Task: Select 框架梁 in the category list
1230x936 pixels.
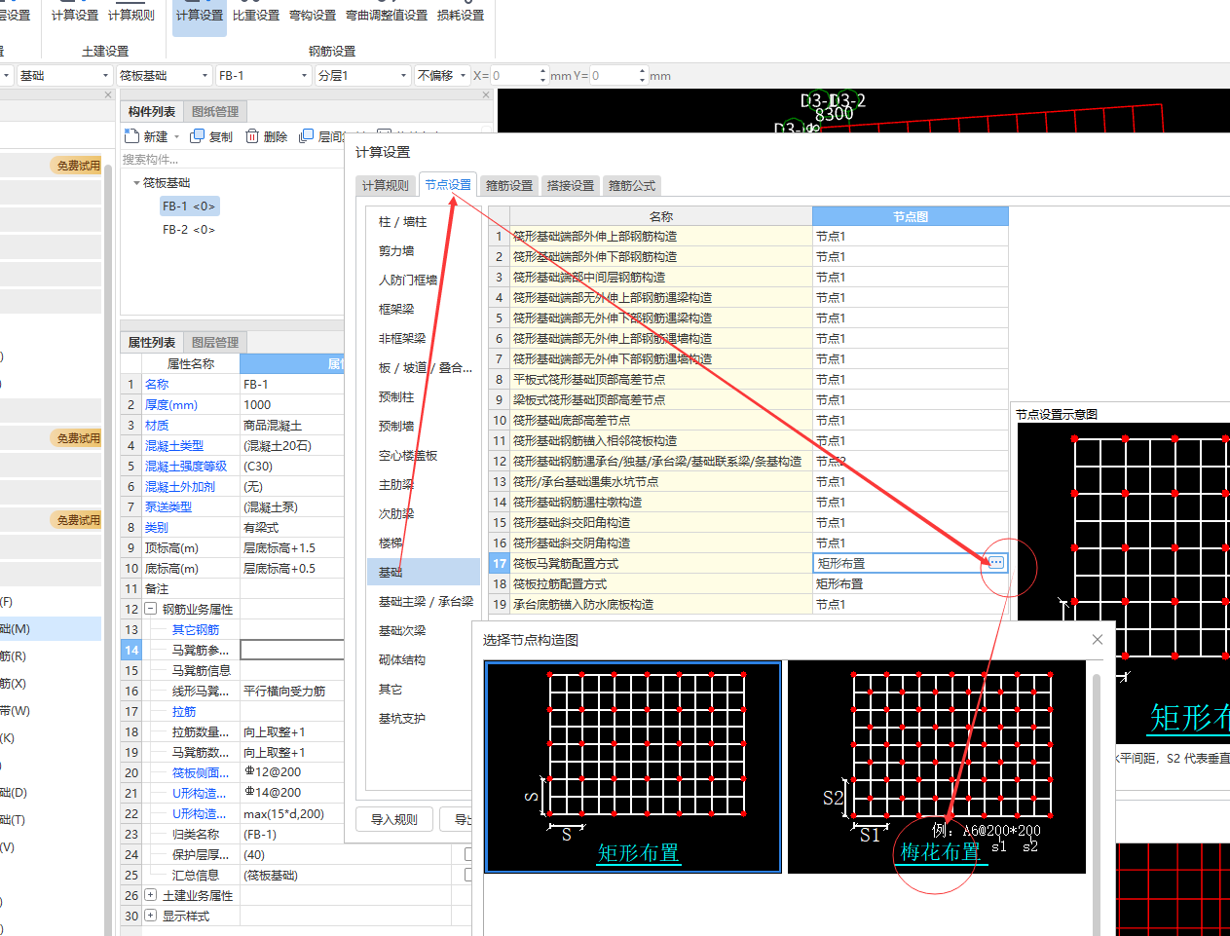Action: [396, 310]
